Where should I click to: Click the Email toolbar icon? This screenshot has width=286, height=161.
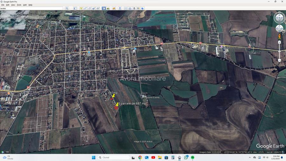pyautogui.click(x=126, y=8)
